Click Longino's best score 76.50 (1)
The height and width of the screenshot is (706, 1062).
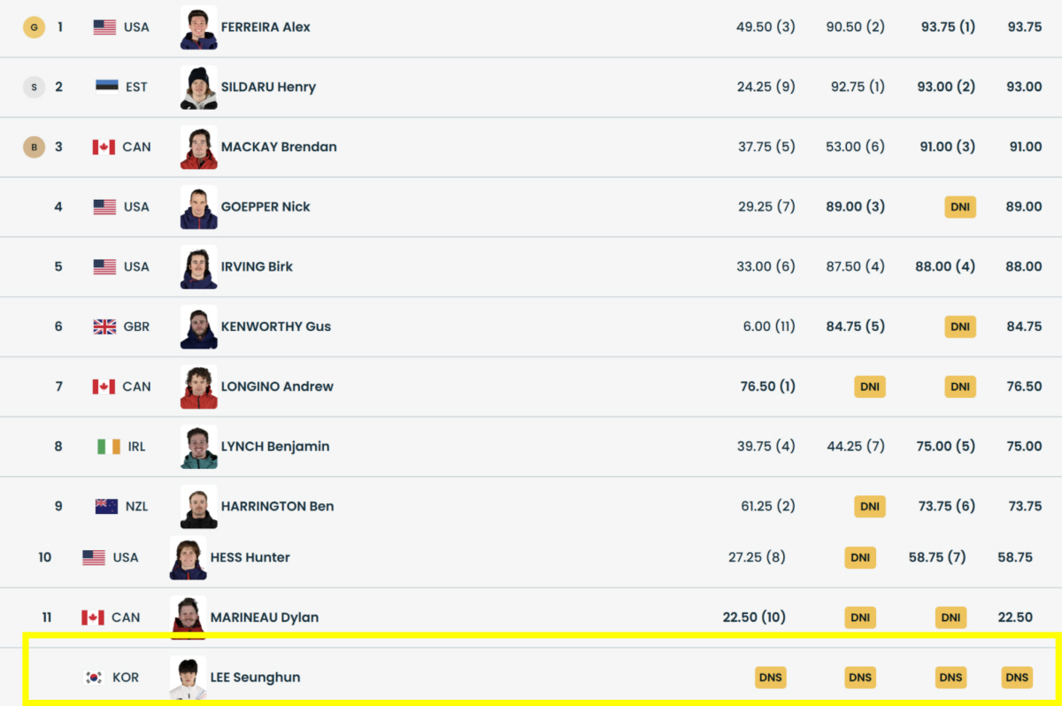tap(767, 387)
